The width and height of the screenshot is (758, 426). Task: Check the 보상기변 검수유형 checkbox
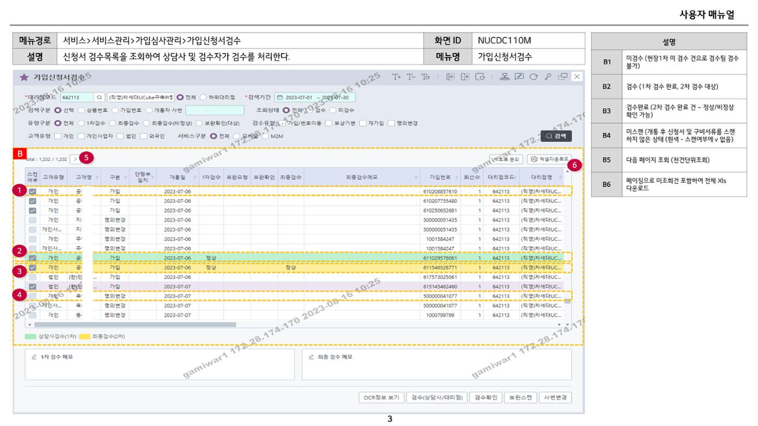coord(329,123)
